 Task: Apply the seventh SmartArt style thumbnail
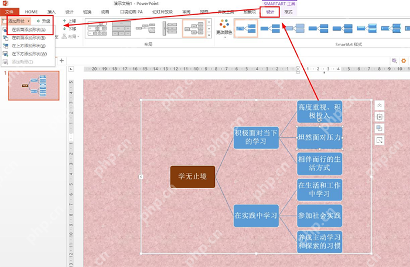391,28
